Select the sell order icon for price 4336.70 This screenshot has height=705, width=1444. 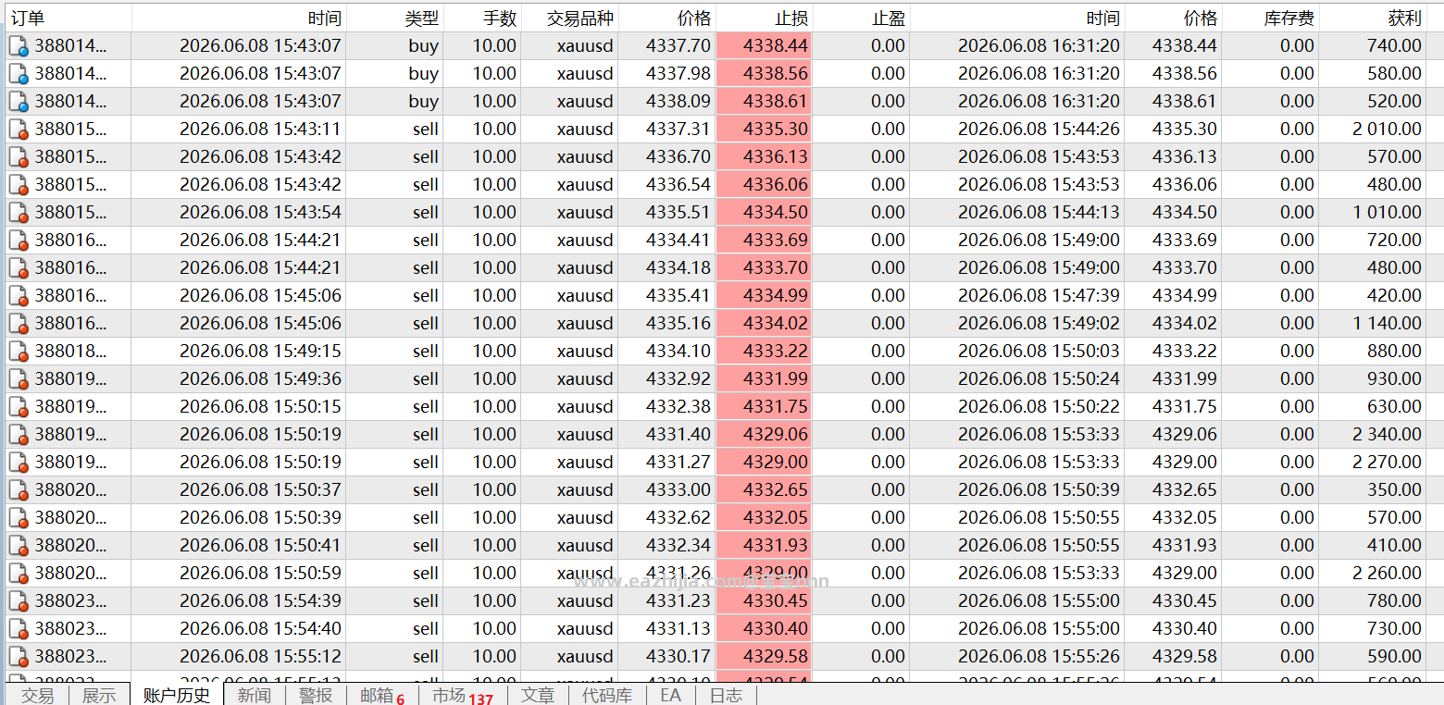(19, 156)
